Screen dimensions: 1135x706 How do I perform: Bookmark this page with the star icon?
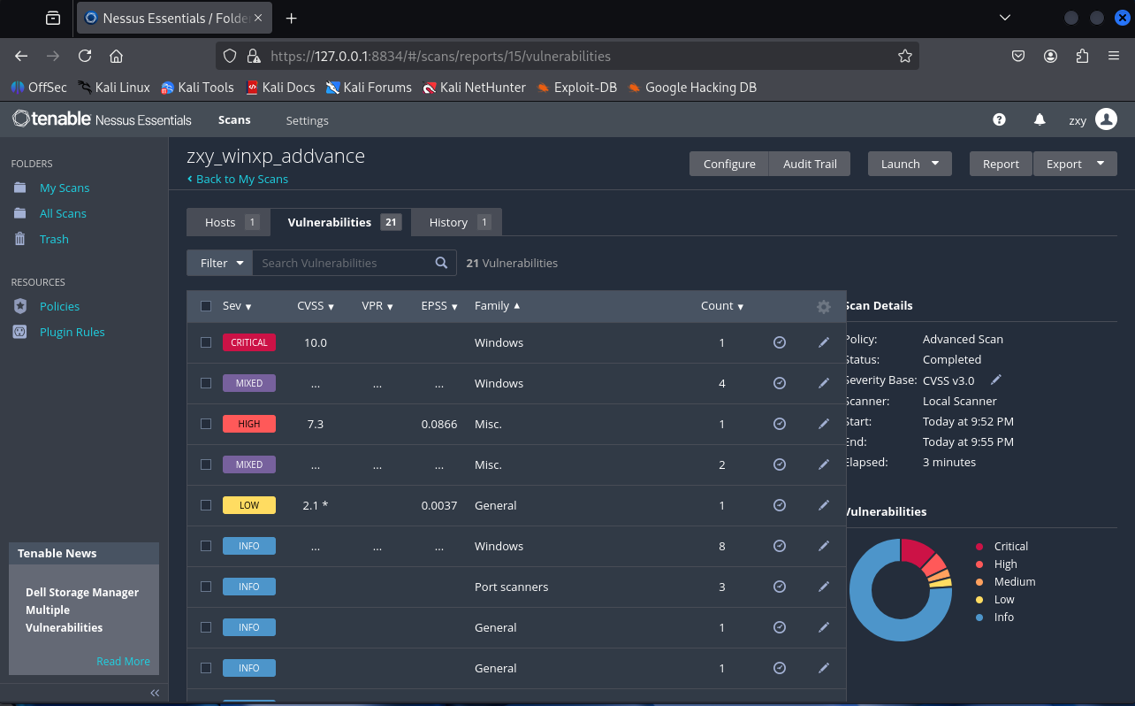904,56
